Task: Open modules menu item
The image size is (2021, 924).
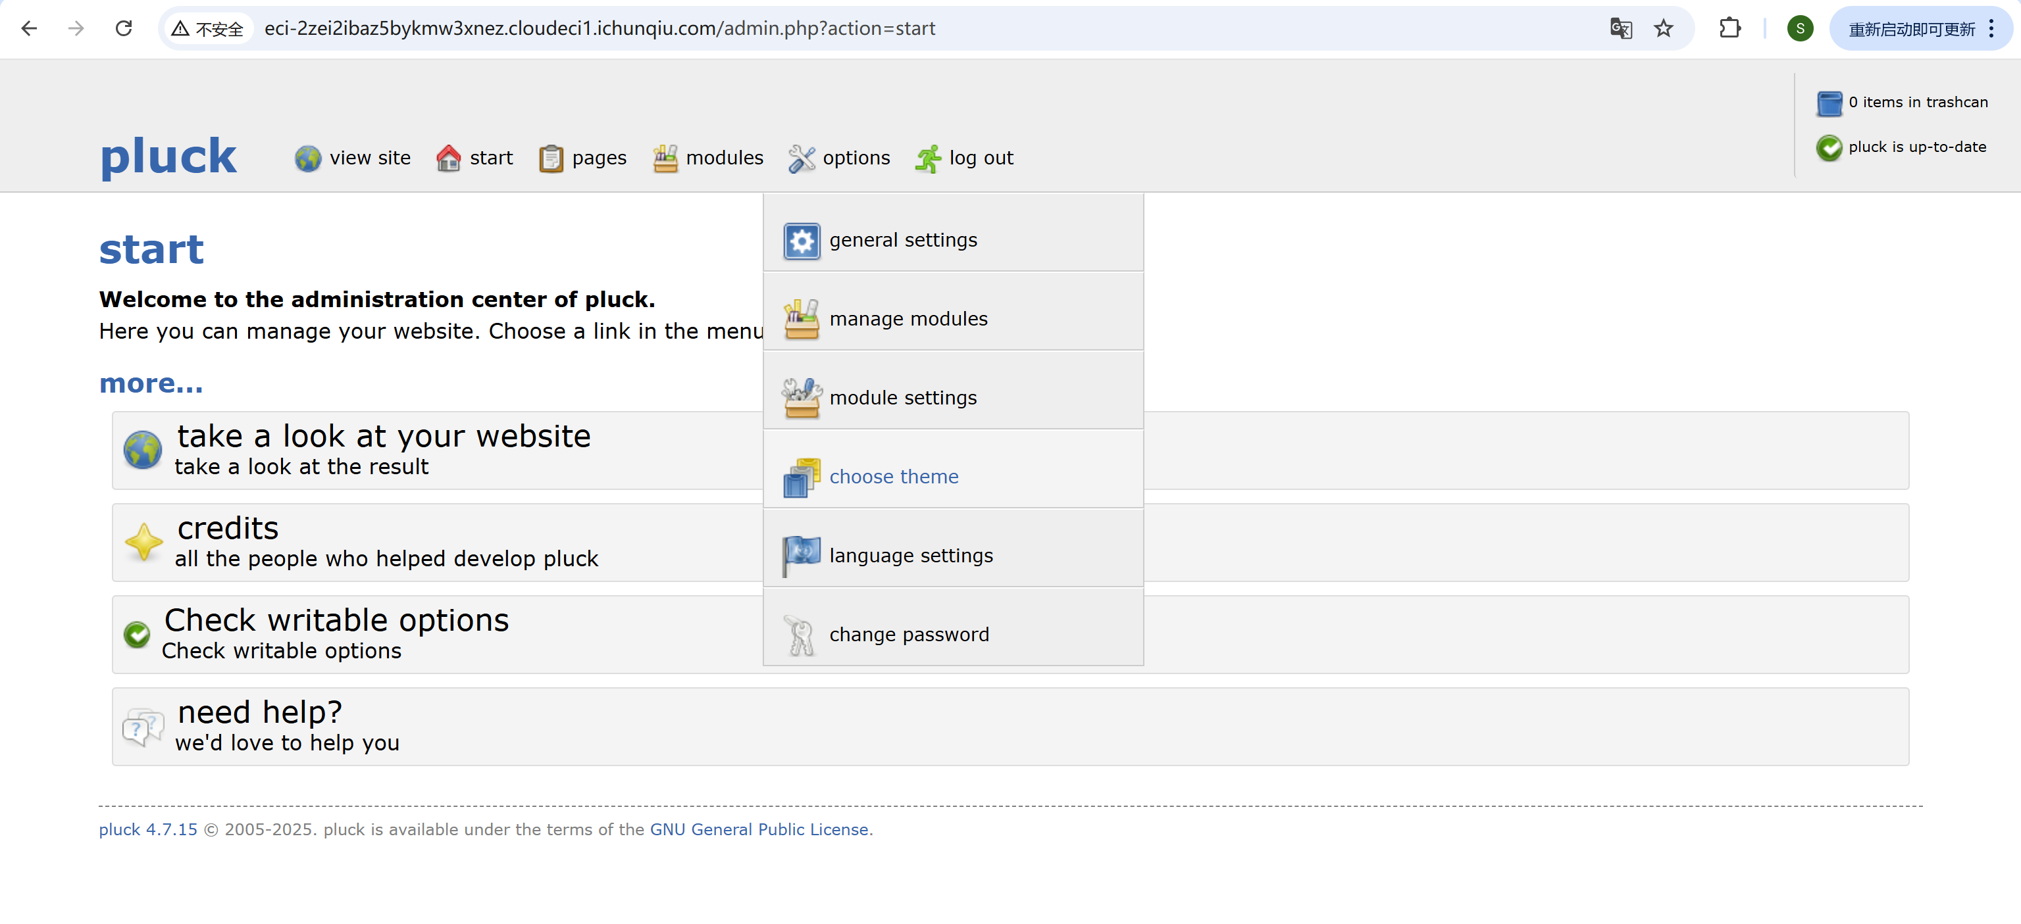Action: 724,158
